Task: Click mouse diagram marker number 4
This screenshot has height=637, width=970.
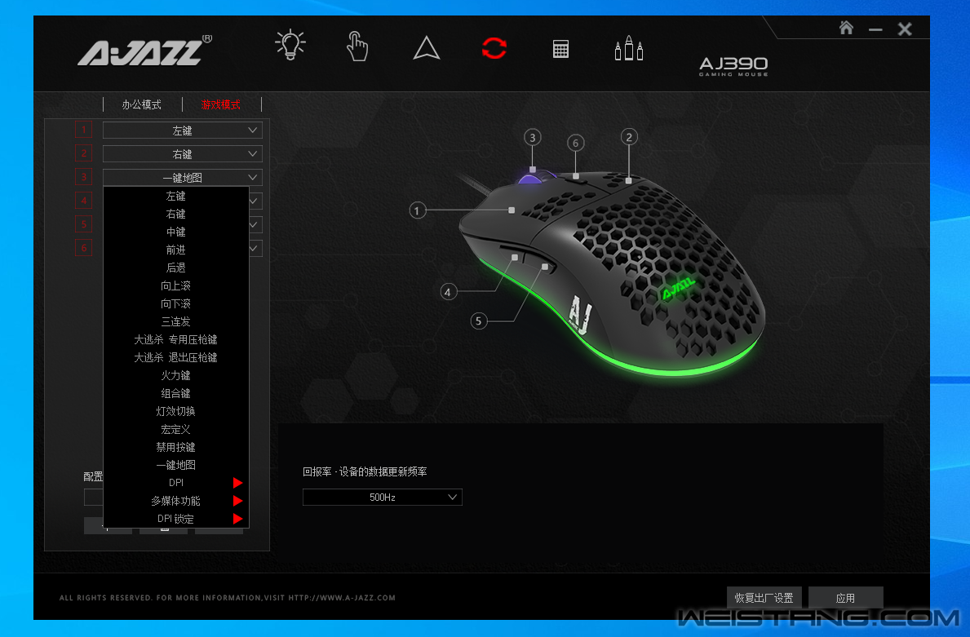Action: click(448, 292)
